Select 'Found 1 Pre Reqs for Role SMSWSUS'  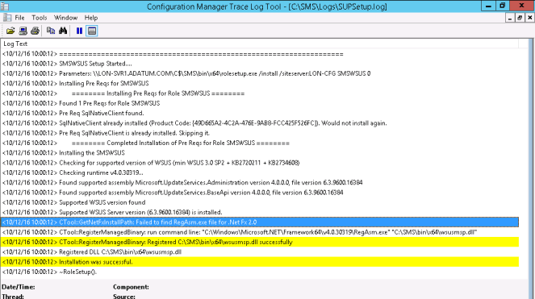tap(260, 103)
